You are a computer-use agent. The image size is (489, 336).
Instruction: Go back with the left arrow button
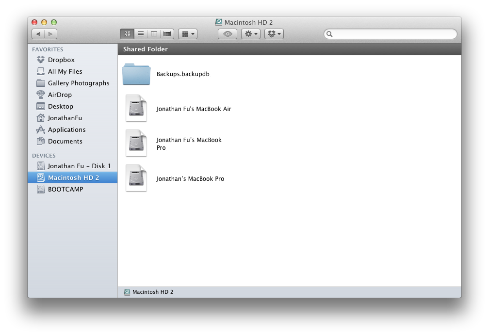(x=38, y=34)
